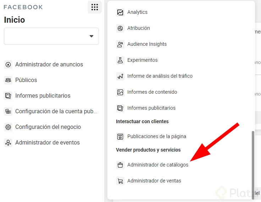Viewport: 261px width, 202px height.
Task: Click the FACEBOOK logo text
Action: [23, 7]
